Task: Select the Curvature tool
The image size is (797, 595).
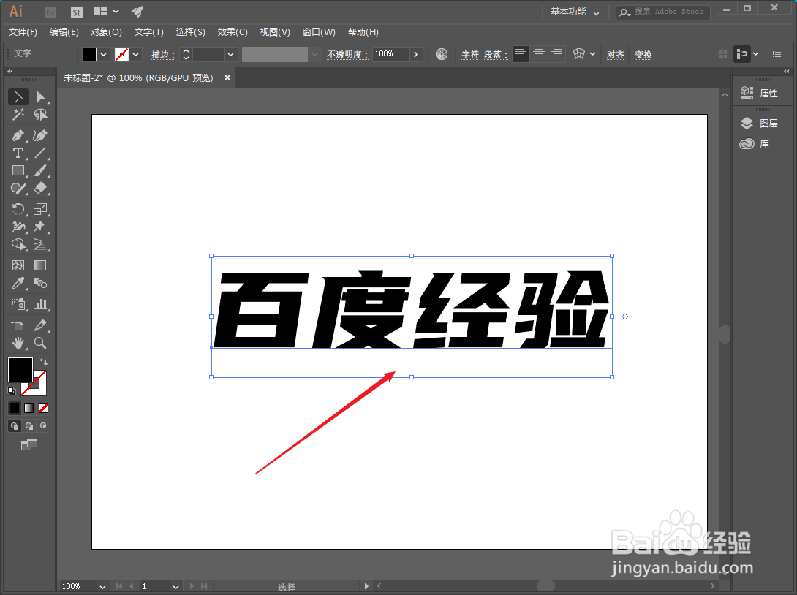Action: point(40,136)
